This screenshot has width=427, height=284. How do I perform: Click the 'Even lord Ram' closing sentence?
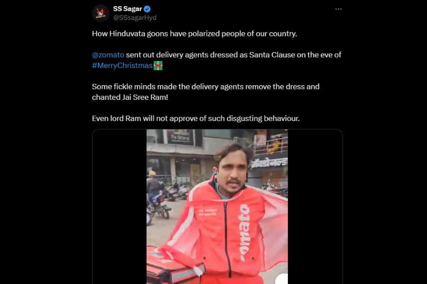pos(195,118)
